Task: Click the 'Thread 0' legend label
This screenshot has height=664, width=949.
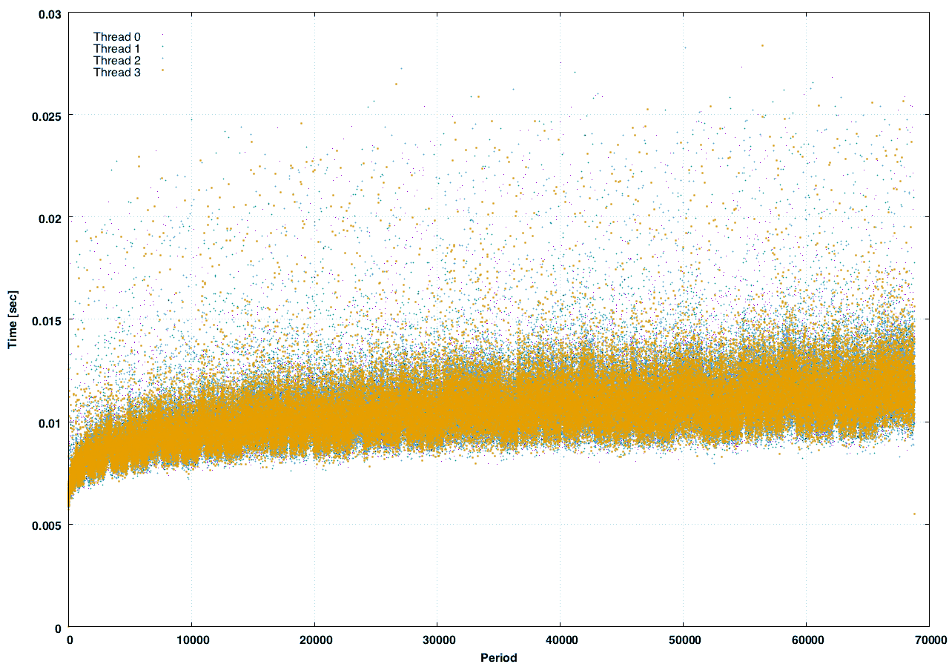Action: click(x=116, y=36)
